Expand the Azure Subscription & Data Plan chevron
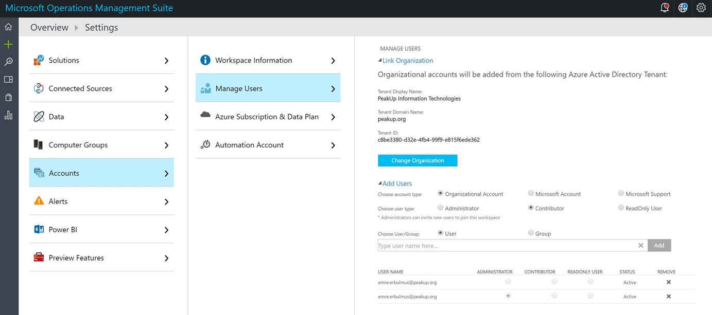The width and height of the screenshot is (712, 315). (333, 117)
